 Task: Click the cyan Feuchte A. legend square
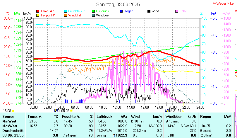(x=66, y=11)
